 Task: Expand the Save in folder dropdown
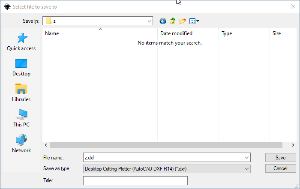coord(149,21)
